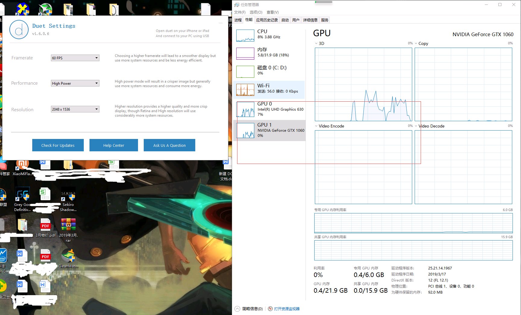Click the Ask Us A Question button
Image resolution: width=521 pixels, height=315 pixels.
point(169,145)
